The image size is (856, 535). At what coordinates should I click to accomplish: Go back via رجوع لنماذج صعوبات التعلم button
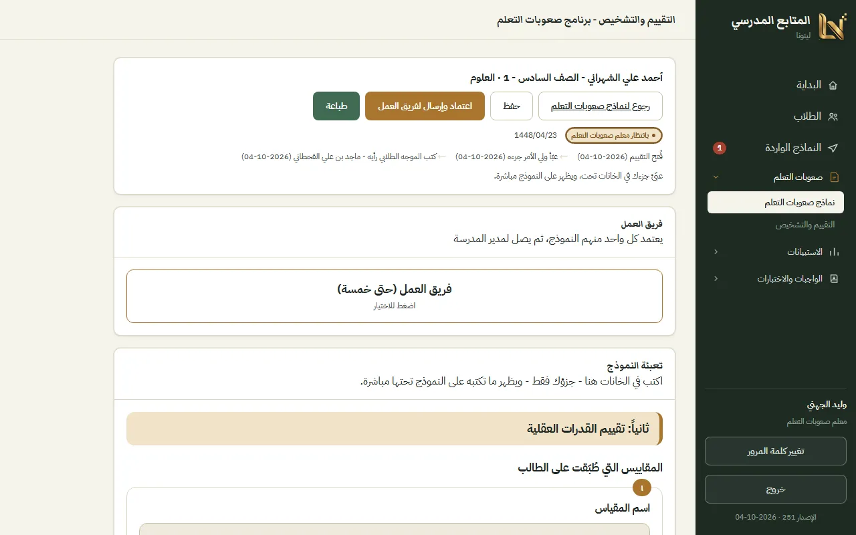601,106
